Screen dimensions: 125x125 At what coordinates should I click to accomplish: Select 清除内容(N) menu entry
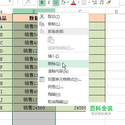coord(63,71)
